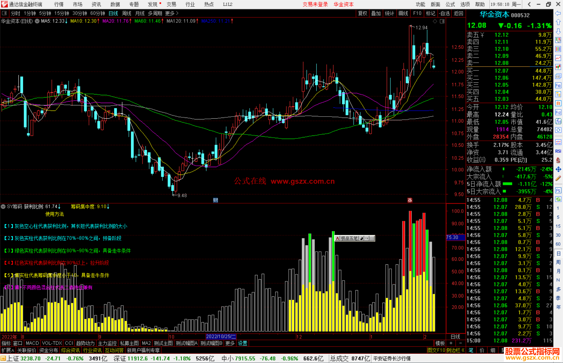Viewport: 563px width, 363px height.
Task: Click the F10 icon in the right sidebar
Action: (558, 85)
